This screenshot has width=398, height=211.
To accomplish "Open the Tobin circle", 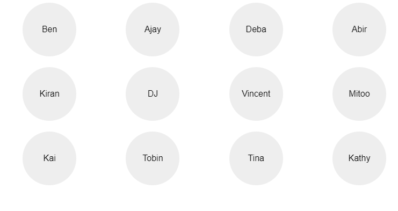I will pos(153,158).
